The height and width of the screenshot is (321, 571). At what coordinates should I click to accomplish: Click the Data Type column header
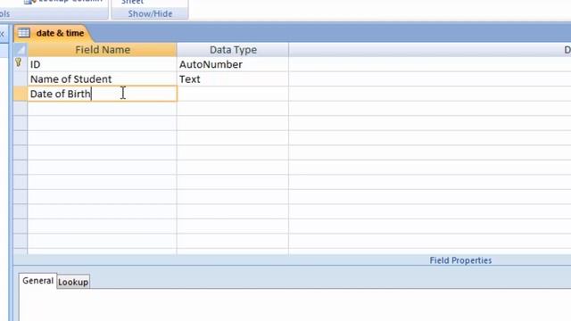(233, 50)
